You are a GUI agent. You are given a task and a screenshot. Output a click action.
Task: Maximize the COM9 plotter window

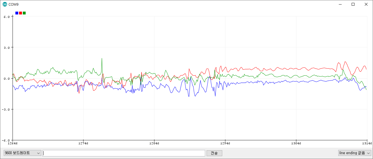tap(353, 4)
